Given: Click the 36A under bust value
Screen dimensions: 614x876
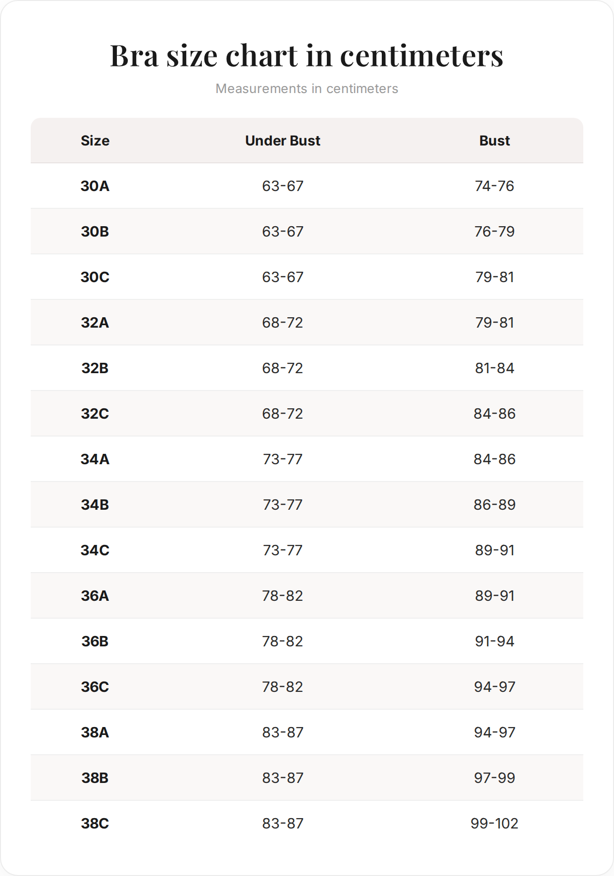Looking at the screenshot, I should click(283, 596).
